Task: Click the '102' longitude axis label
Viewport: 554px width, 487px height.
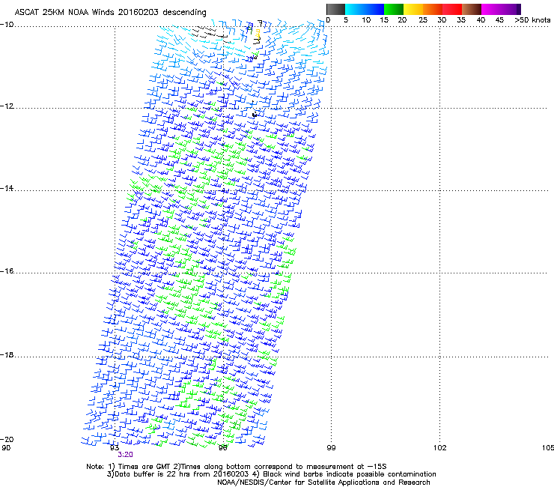Action: pyautogui.click(x=439, y=448)
